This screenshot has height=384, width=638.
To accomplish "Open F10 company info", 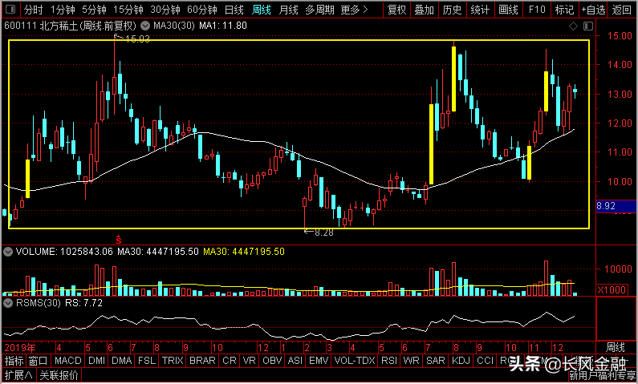I will coord(537,10).
